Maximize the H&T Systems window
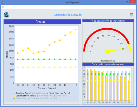 coord(127,2)
